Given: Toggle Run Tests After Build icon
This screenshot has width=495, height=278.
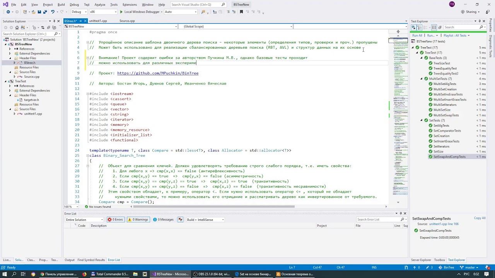Looking at the screenshot, I should (x=413, y=27).
